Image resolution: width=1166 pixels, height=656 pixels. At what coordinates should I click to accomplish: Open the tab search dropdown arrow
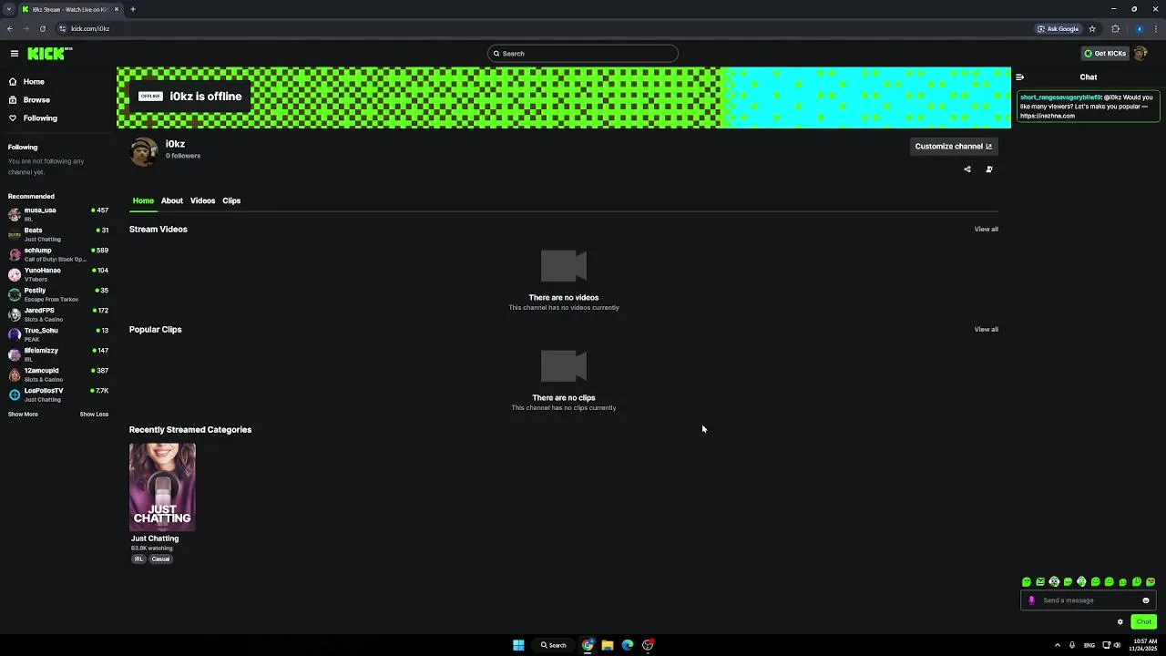coord(9,9)
